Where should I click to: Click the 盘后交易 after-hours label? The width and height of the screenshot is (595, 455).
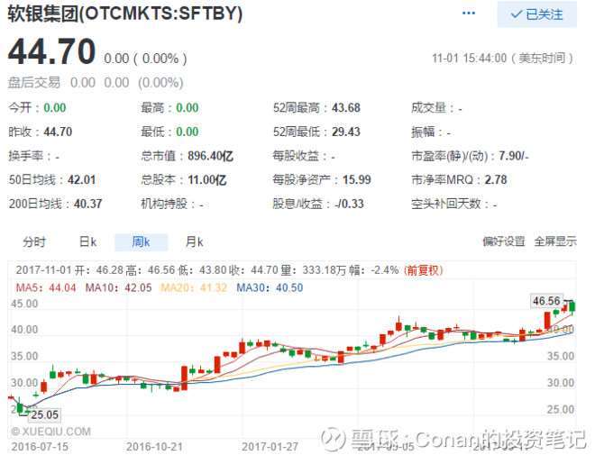34,83
